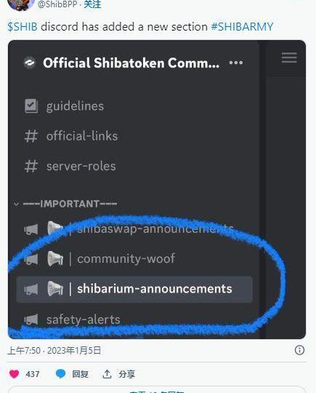The width and height of the screenshot is (316, 393).
Task: Like the tweet with heart icon
Action: pyautogui.click(x=15, y=374)
